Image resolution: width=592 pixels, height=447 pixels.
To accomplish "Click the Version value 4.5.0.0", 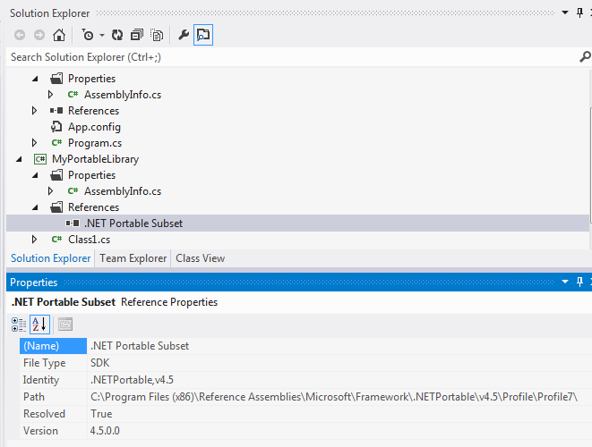I will point(105,430).
